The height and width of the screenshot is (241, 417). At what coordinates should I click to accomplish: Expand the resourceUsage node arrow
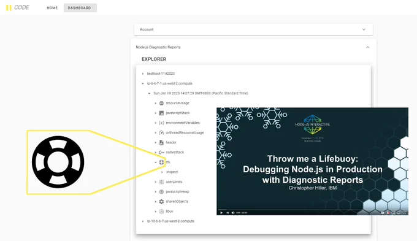point(156,103)
